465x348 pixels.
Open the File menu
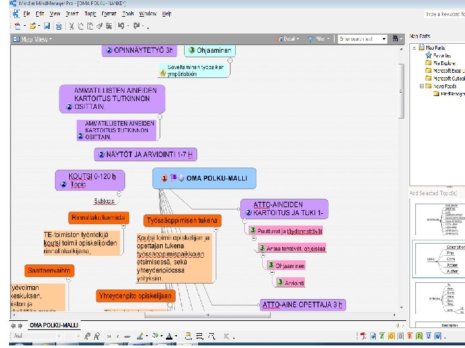(26, 14)
